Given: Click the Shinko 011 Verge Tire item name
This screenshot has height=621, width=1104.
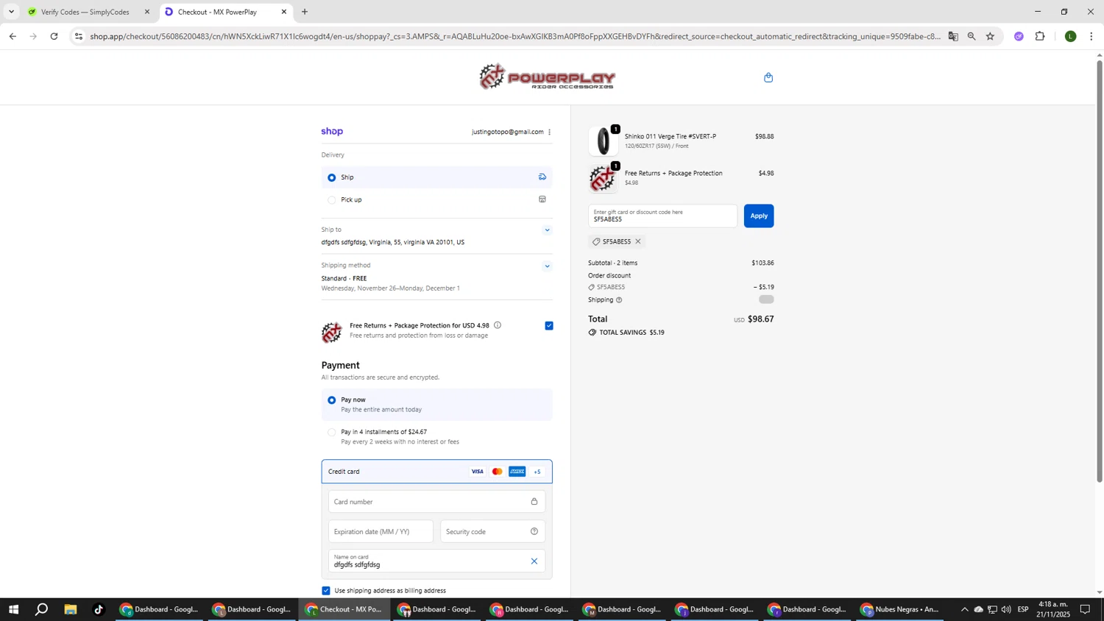Looking at the screenshot, I should click(x=670, y=137).
